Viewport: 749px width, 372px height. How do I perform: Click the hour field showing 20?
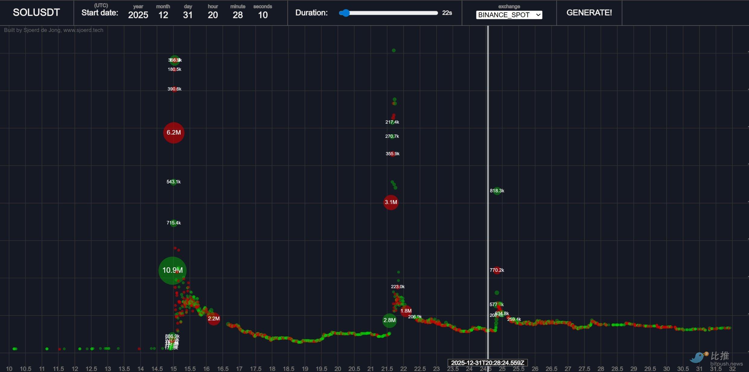coord(213,15)
